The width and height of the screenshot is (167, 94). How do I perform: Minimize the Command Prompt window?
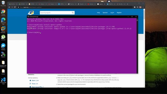click(128, 17)
